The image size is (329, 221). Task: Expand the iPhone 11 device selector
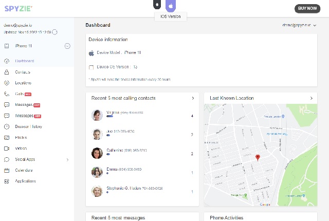[67, 46]
